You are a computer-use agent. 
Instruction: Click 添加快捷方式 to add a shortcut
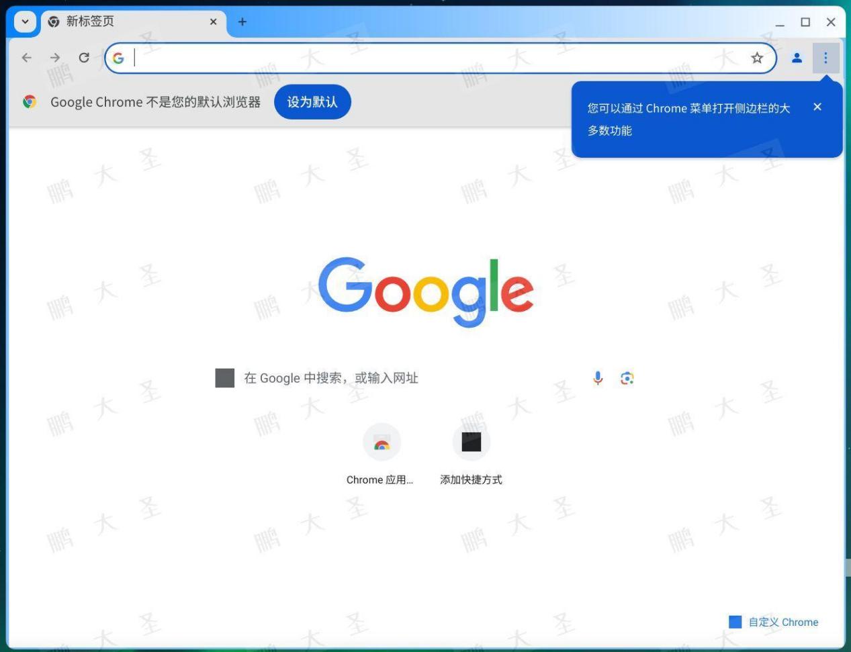[x=471, y=442]
